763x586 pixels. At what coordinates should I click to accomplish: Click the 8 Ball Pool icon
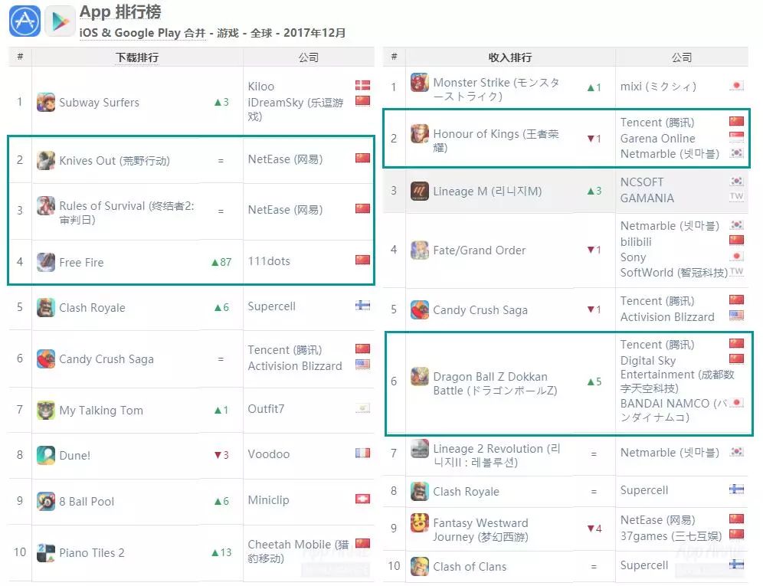(x=46, y=501)
